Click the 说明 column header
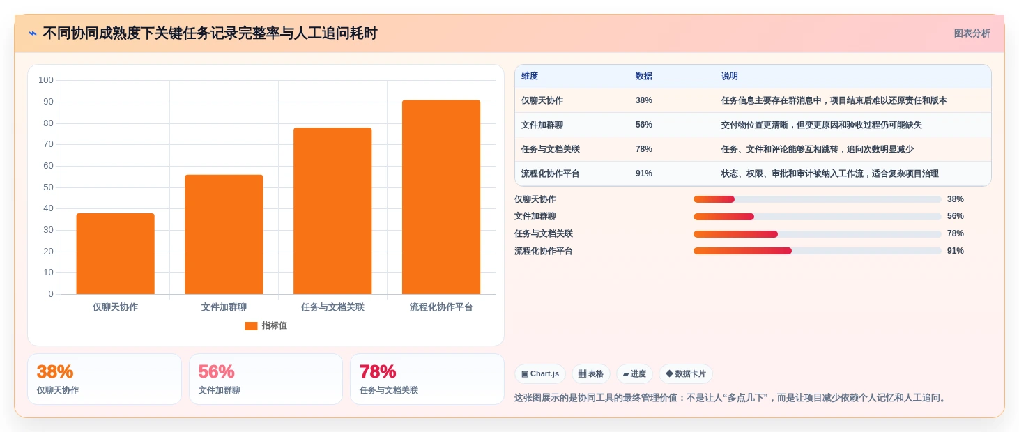 pyautogui.click(x=730, y=77)
